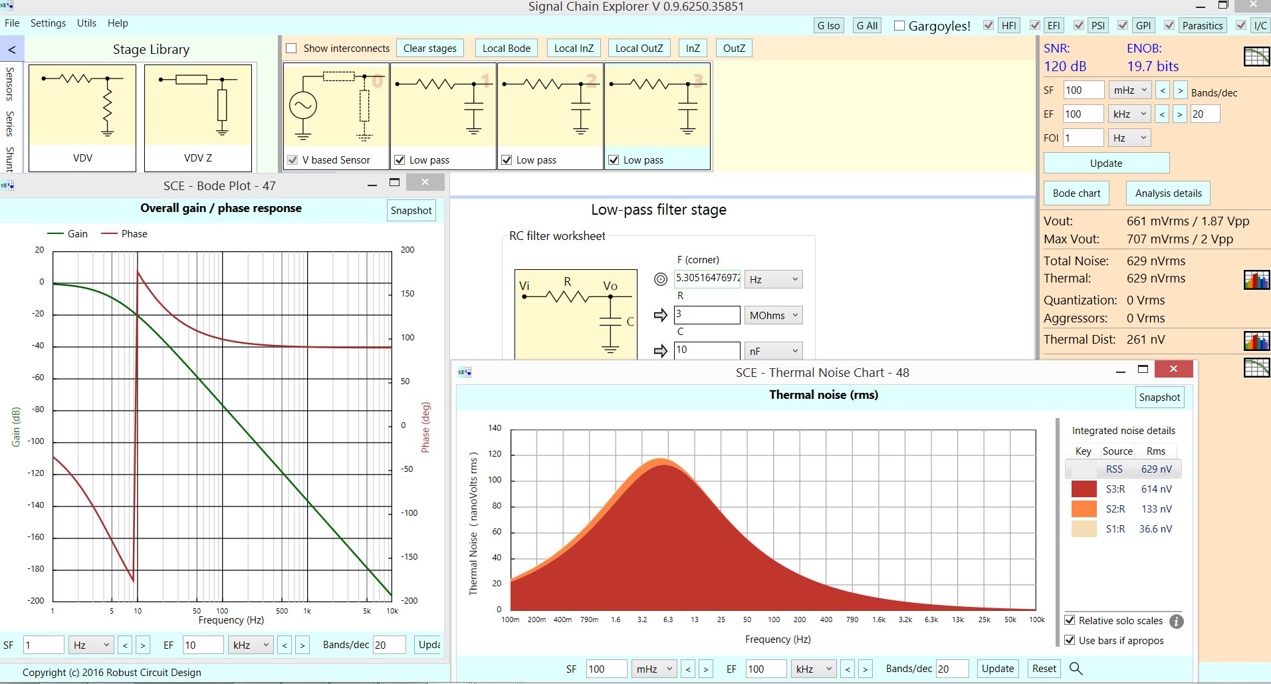This screenshot has width=1271, height=684.
Task: Click the S2:R orange color swatch
Action: (x=1084, y=509)
